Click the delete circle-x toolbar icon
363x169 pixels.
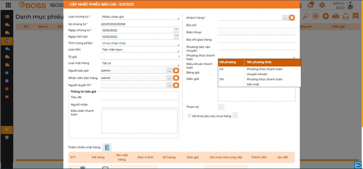point(326,16)
